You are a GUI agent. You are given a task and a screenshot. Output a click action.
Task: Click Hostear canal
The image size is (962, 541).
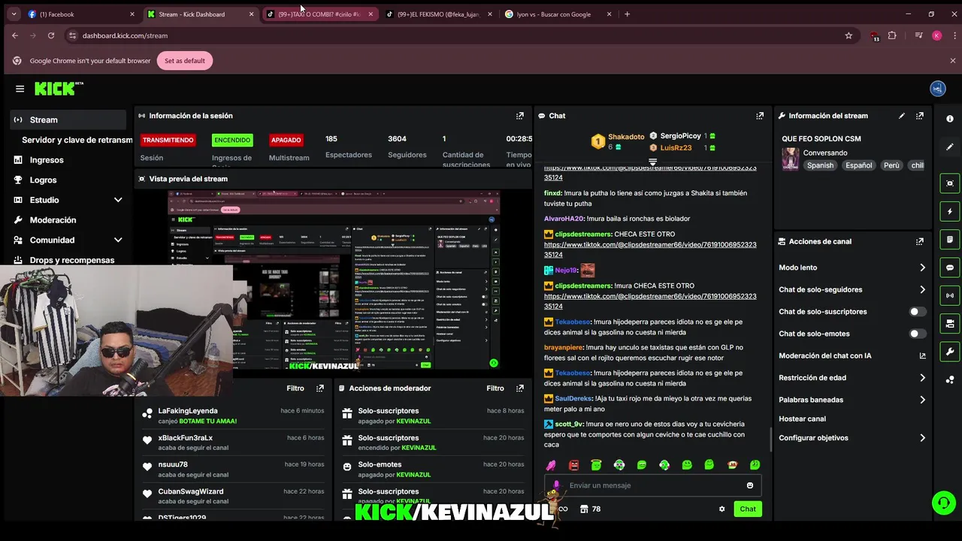(802, 419)
